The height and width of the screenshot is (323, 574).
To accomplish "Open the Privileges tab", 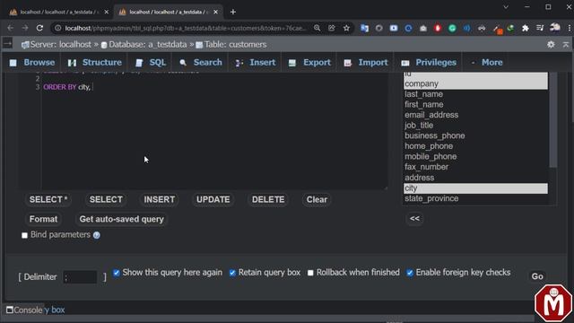I will (x=429, y=62).
